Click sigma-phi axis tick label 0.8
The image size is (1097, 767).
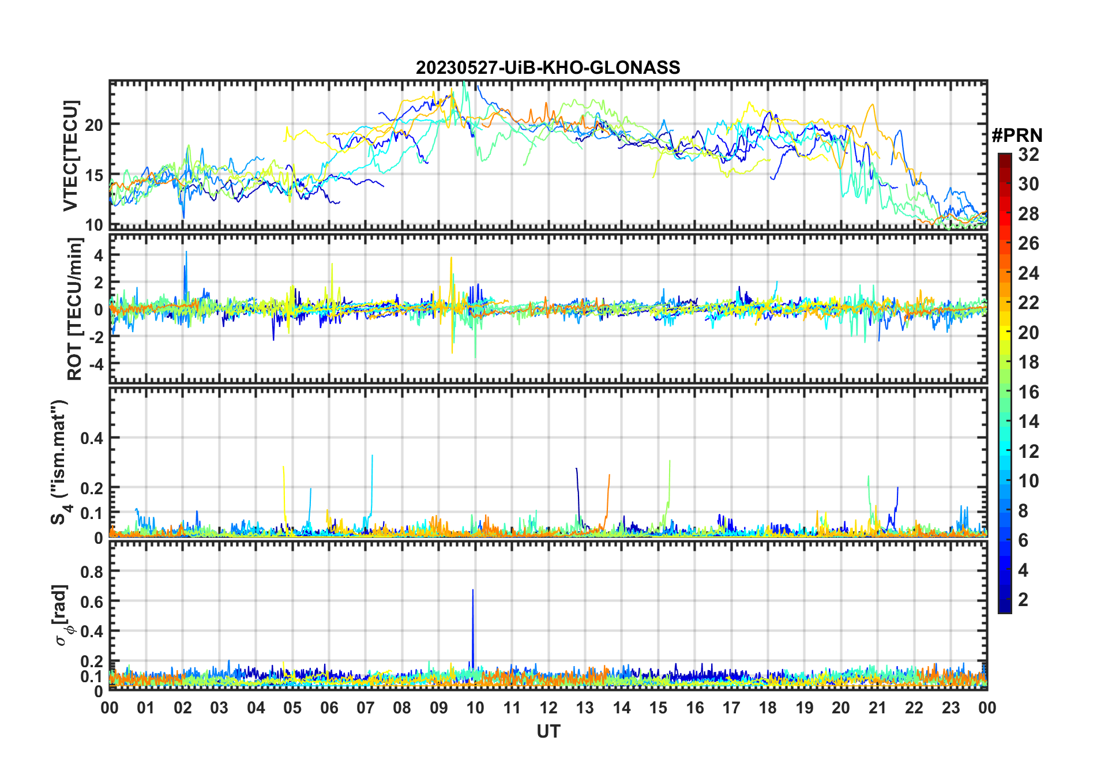[92, 572]
